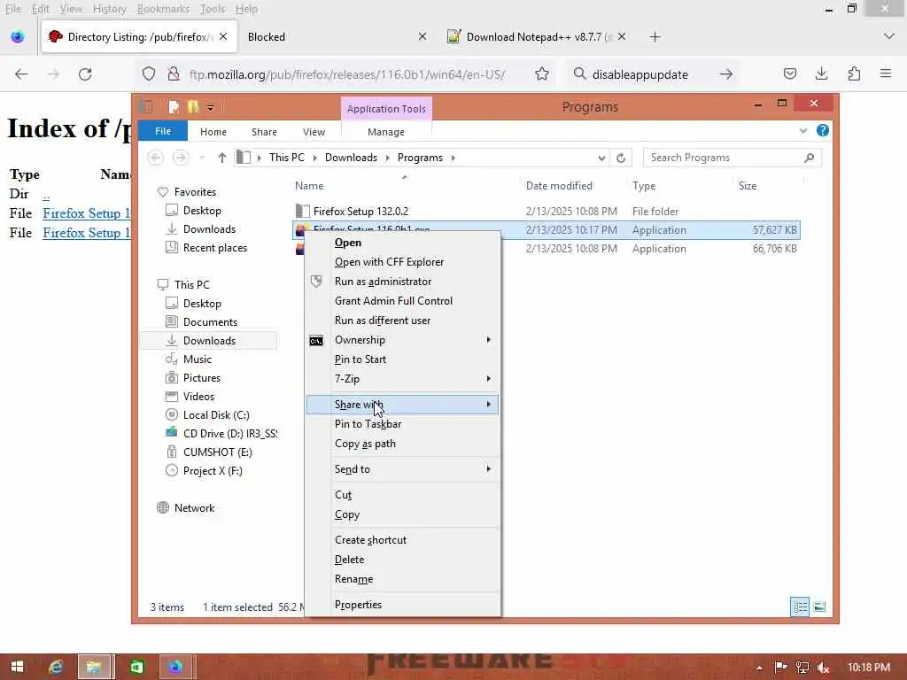Click the muted volume tray icon
Image resolution: width=907 pixels, height=680 pixels.
click(x=823, y=668)
